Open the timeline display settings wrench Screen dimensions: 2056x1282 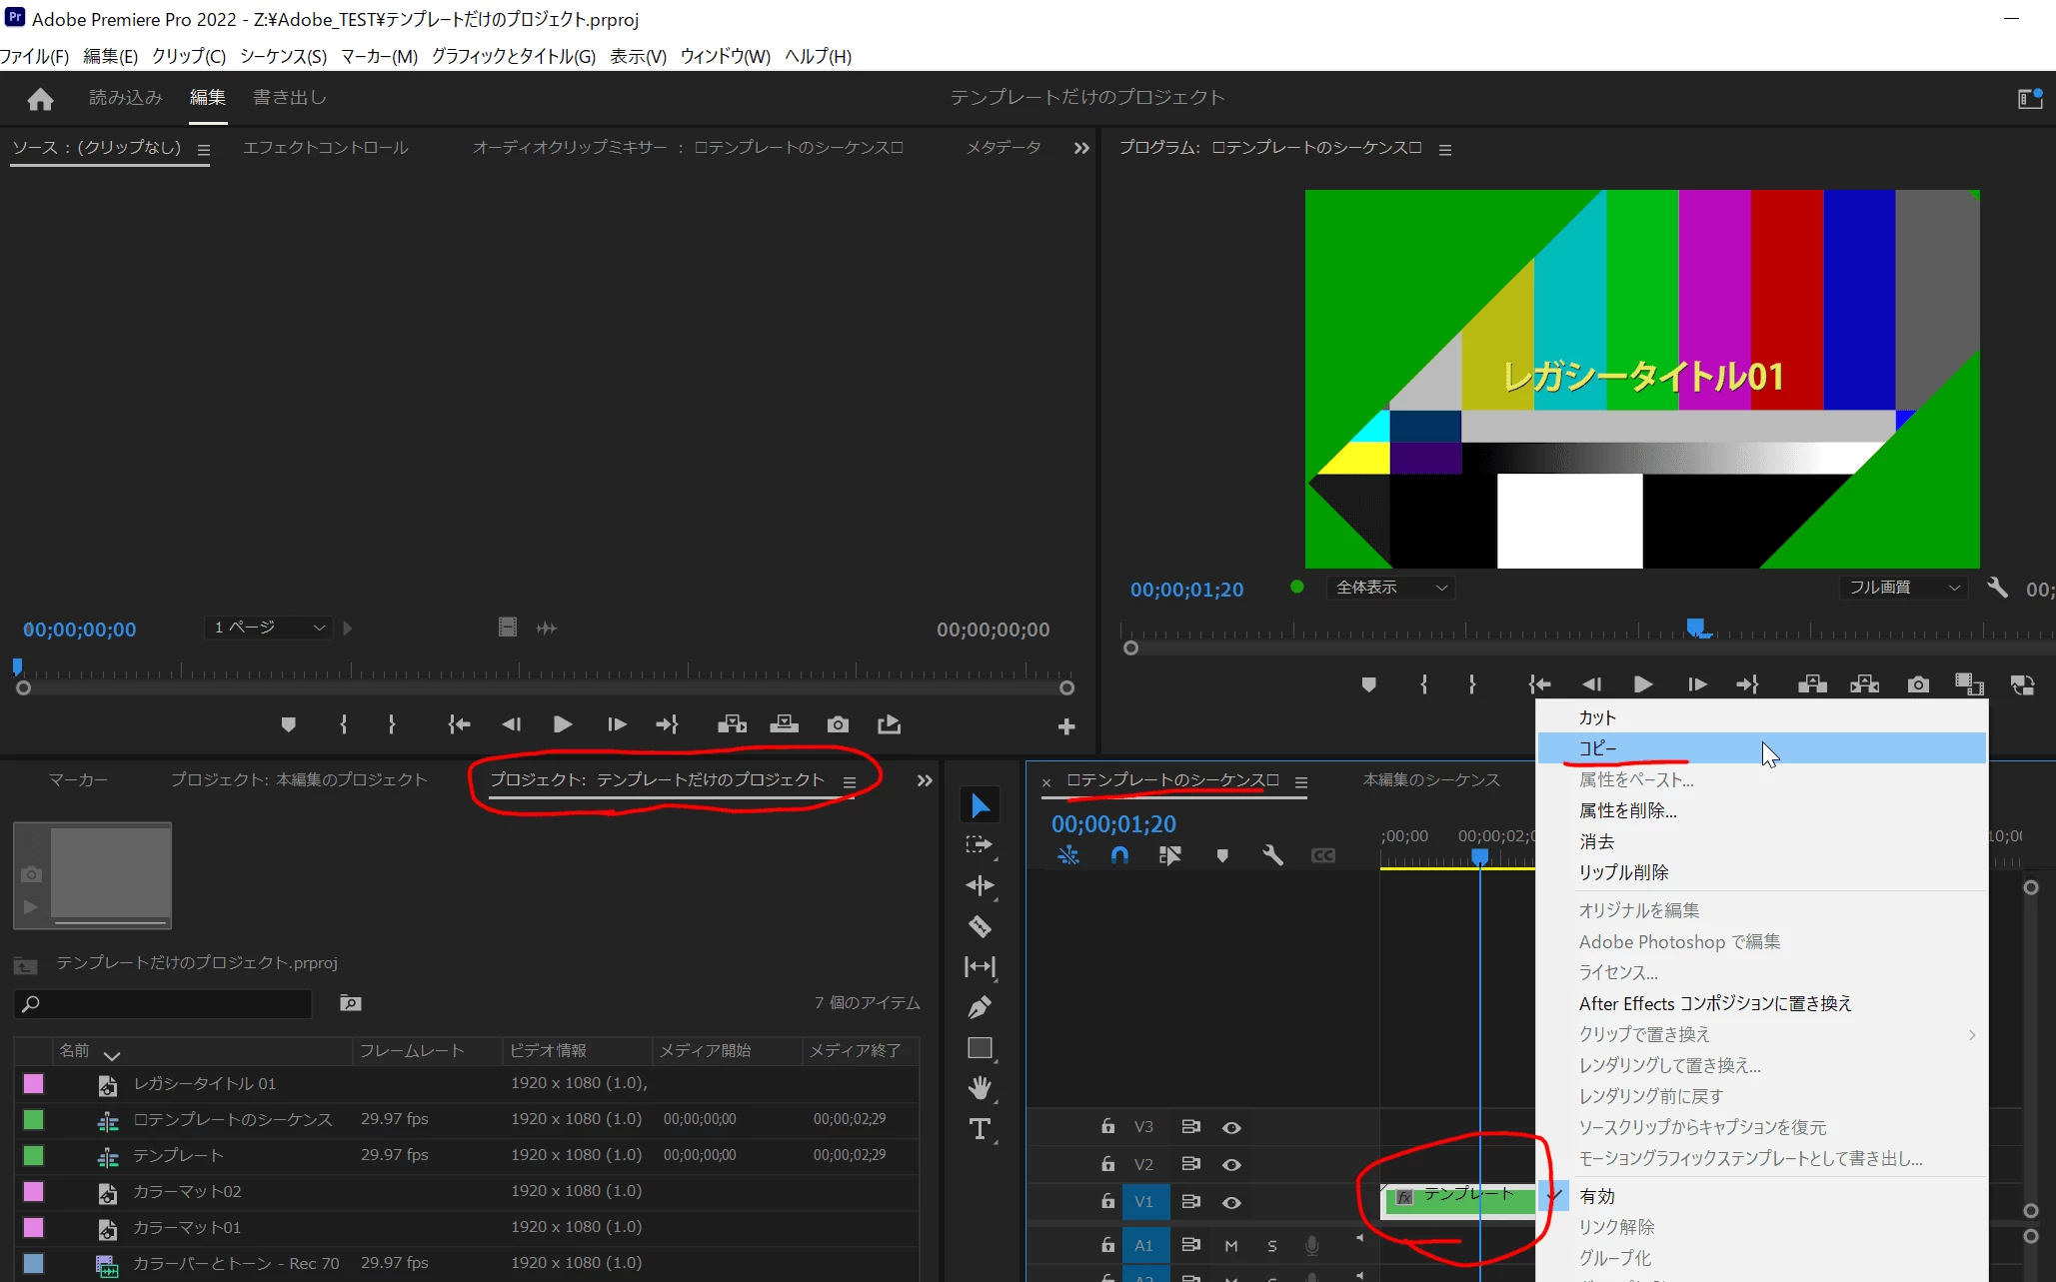1272,855
